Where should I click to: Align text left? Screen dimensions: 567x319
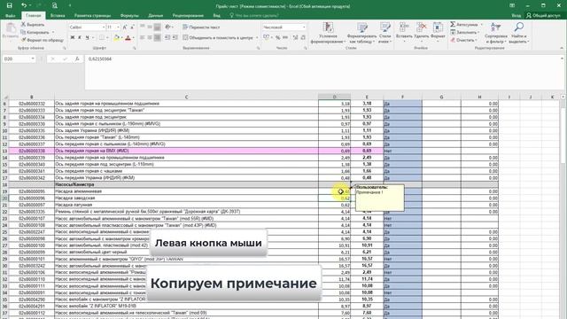pyautogui.click(x=143, y=37)
